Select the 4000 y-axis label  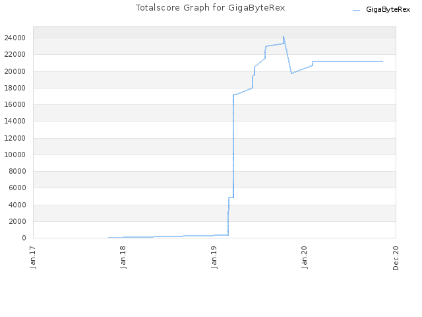tap(17, 205)
